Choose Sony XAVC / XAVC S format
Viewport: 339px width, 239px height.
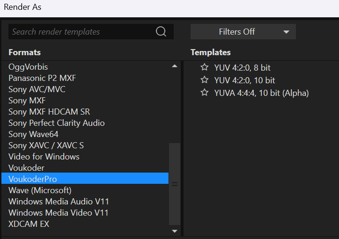pyautogui.click(x=46, y=145)
